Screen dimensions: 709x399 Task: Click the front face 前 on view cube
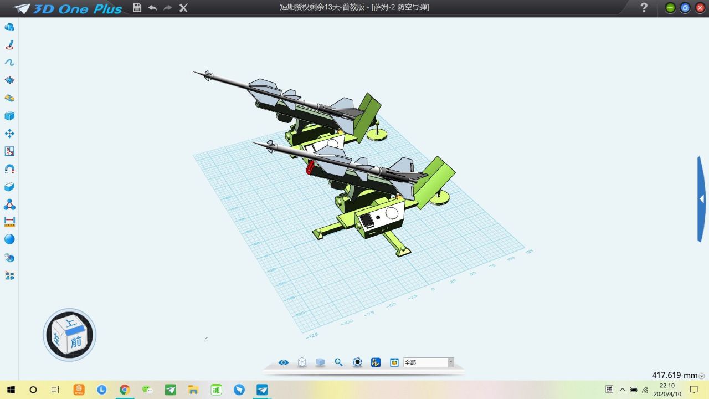(76, 342)
